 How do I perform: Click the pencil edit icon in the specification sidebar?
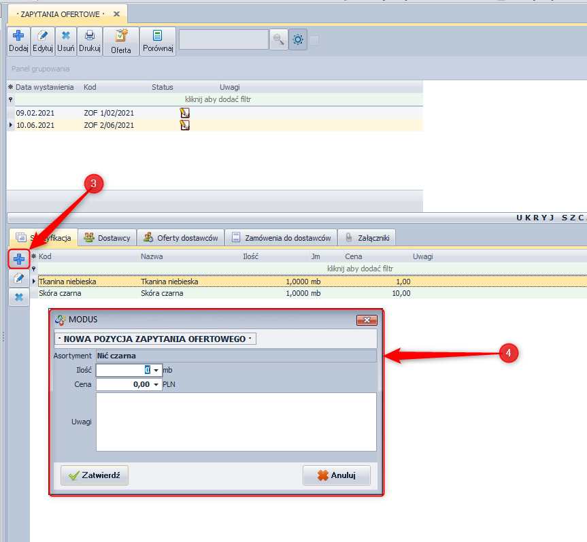click(19, 278)
